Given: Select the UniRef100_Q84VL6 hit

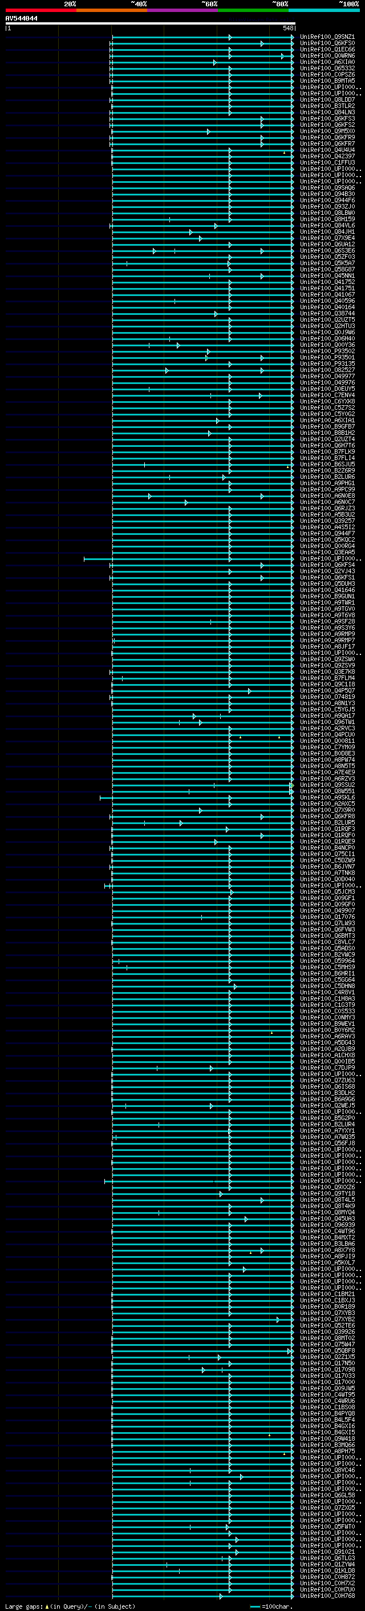Looking at the screenshot, I should tap(327, 226).
